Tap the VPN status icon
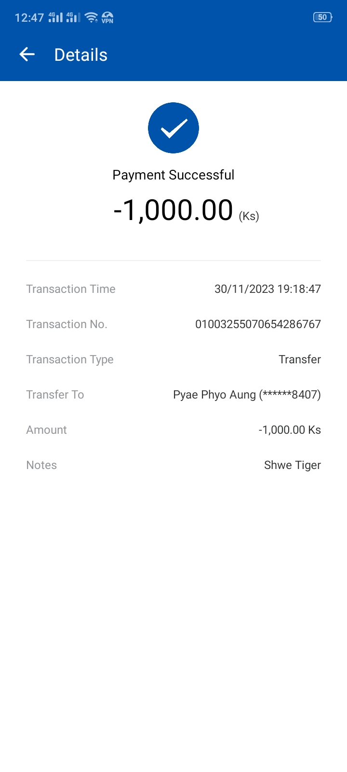347x772 pixels. coord(107,17)
